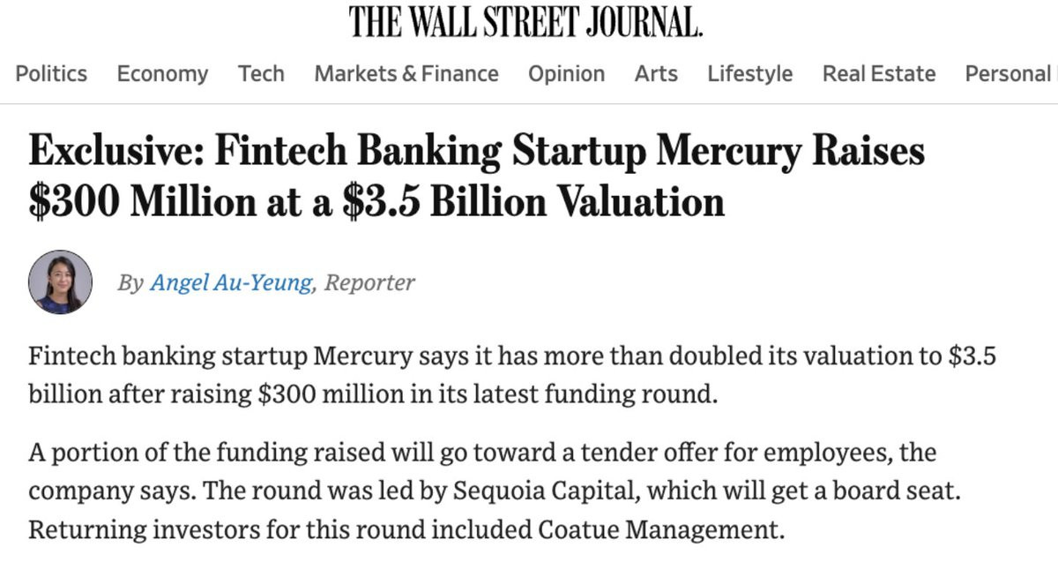Open the Arts section
Image resolution: width=1058 pixels, height=570 pixels.
[656, 73]
